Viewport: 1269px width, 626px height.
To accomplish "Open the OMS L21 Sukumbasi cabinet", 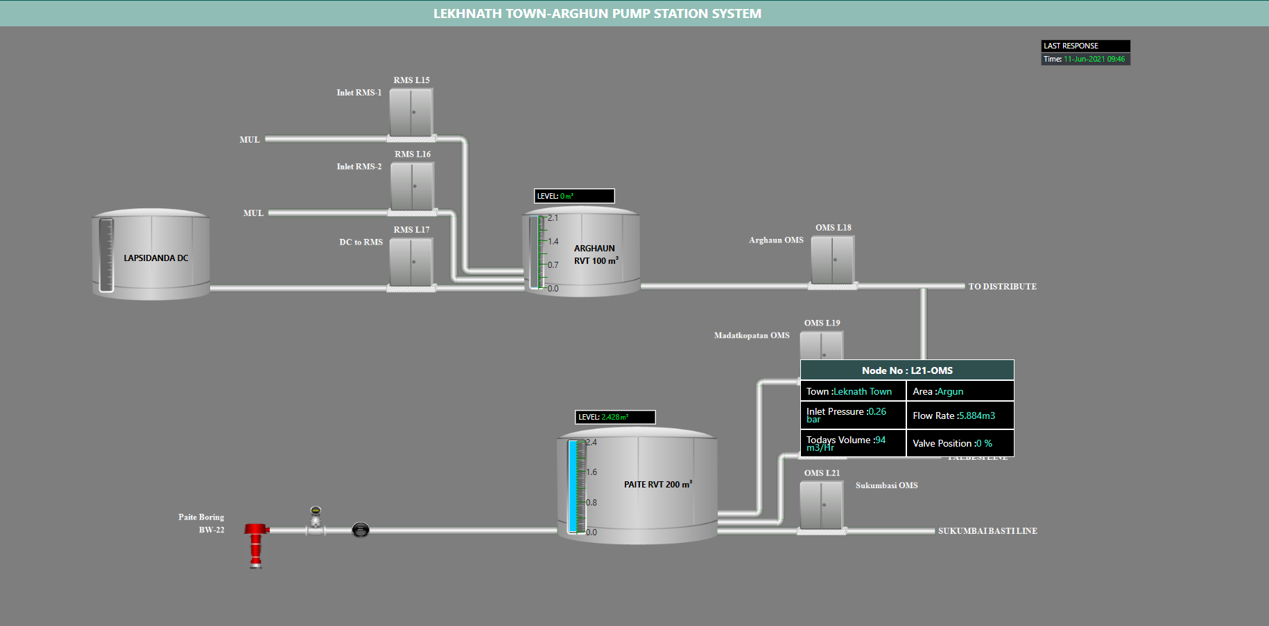I will point(822,506).
